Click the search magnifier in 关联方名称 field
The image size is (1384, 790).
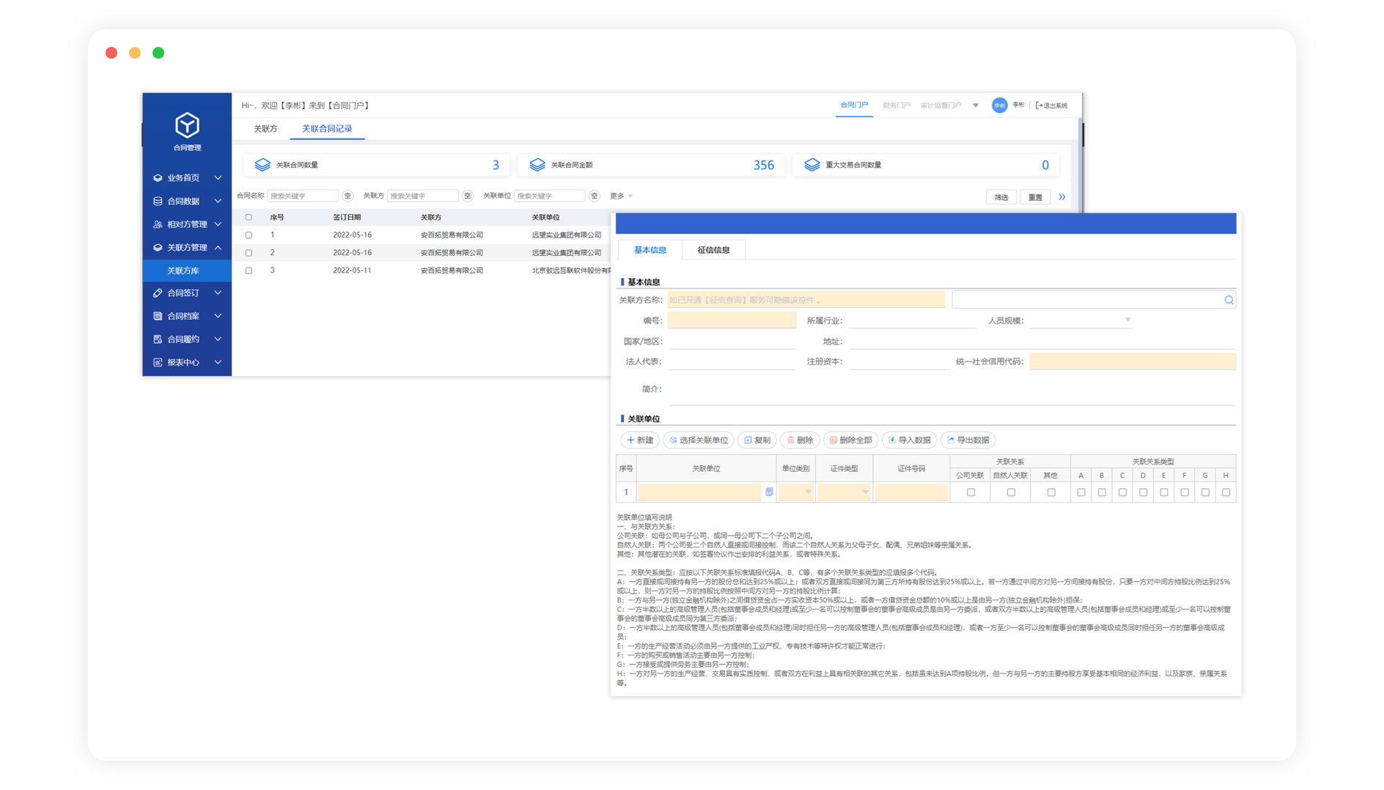tap(1229, 300)
